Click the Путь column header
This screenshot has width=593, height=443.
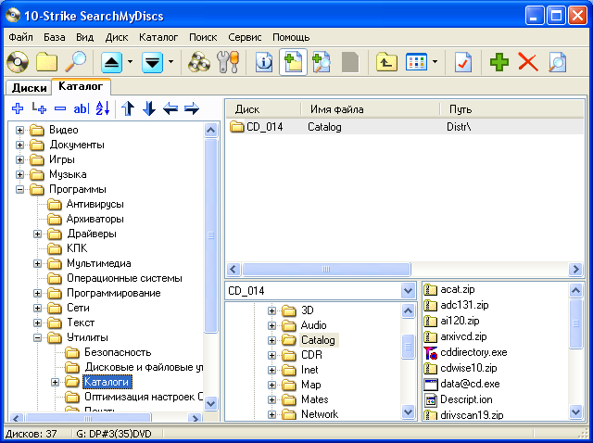click(x=460, y=108)
